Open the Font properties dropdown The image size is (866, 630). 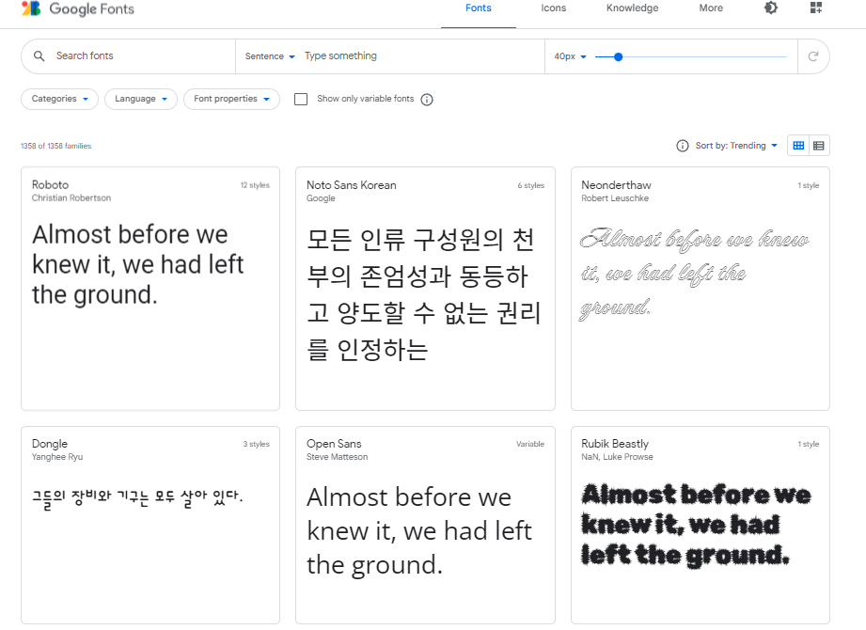pos(231,100)
